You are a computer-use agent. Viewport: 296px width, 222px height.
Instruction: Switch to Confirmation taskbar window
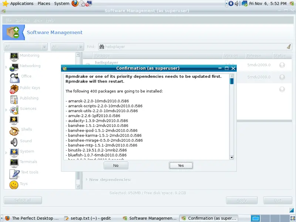[209, 218]
